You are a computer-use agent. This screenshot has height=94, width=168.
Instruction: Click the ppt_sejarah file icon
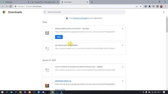tap(47, 49)
